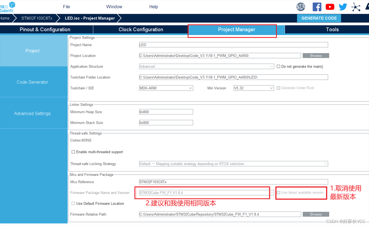This screenshot has width=369, height=226.
Task: Switch to Clock Configuration tab
Action: 141,29
